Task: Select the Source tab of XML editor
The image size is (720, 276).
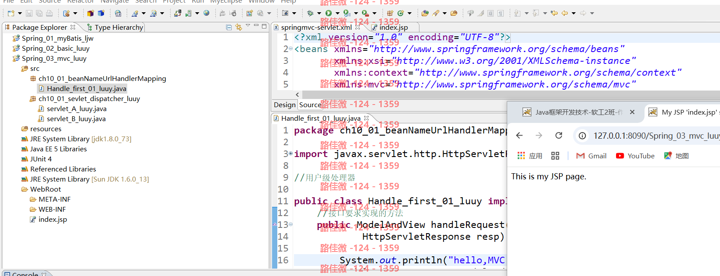Action: [310, 105]
